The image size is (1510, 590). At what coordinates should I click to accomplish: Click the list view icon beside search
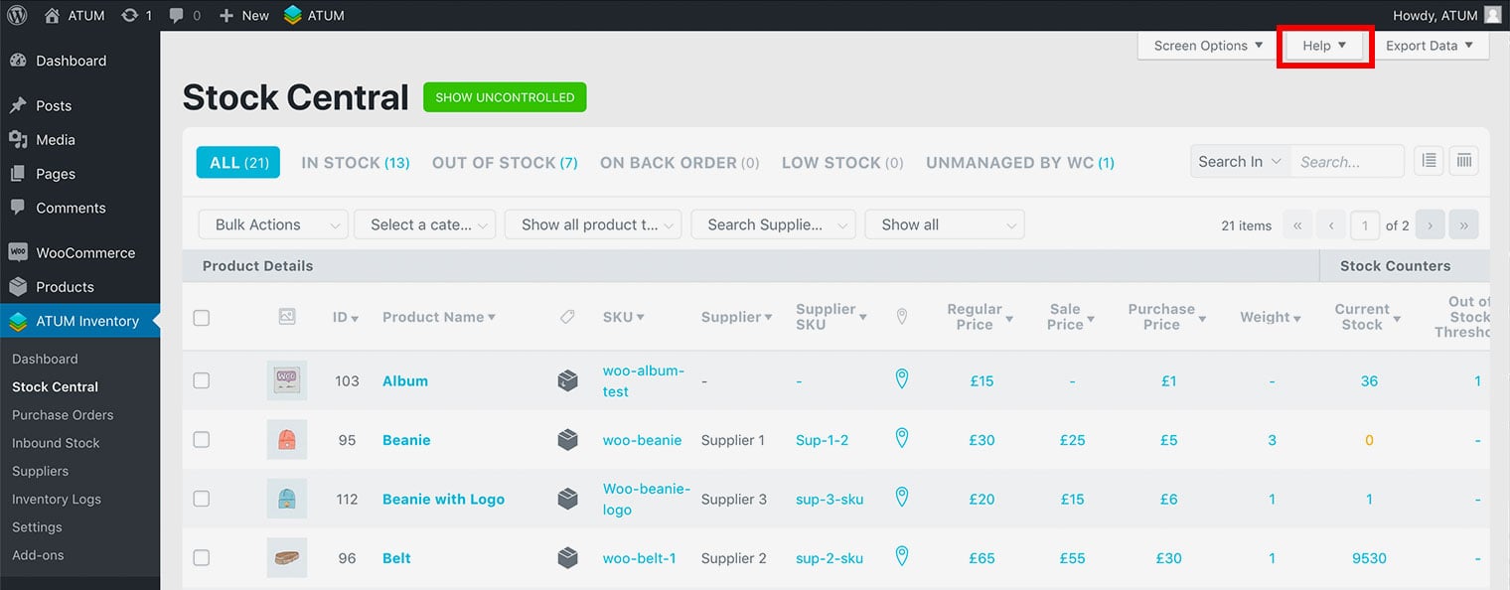coord(1429,161)
